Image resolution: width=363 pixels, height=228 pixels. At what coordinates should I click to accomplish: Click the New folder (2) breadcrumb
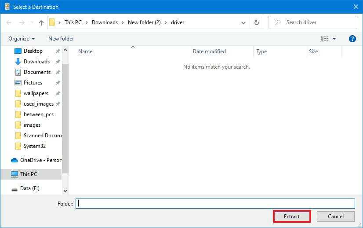click(144, 22)
